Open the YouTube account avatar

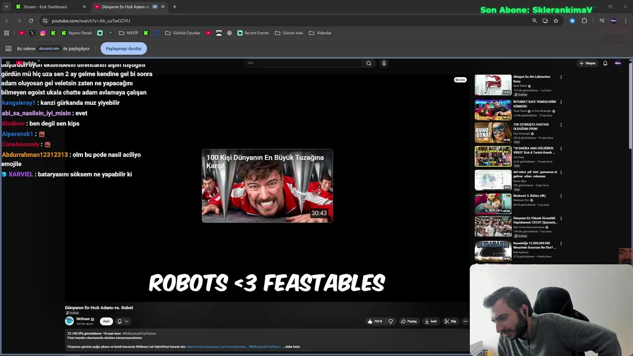(618, 63)
